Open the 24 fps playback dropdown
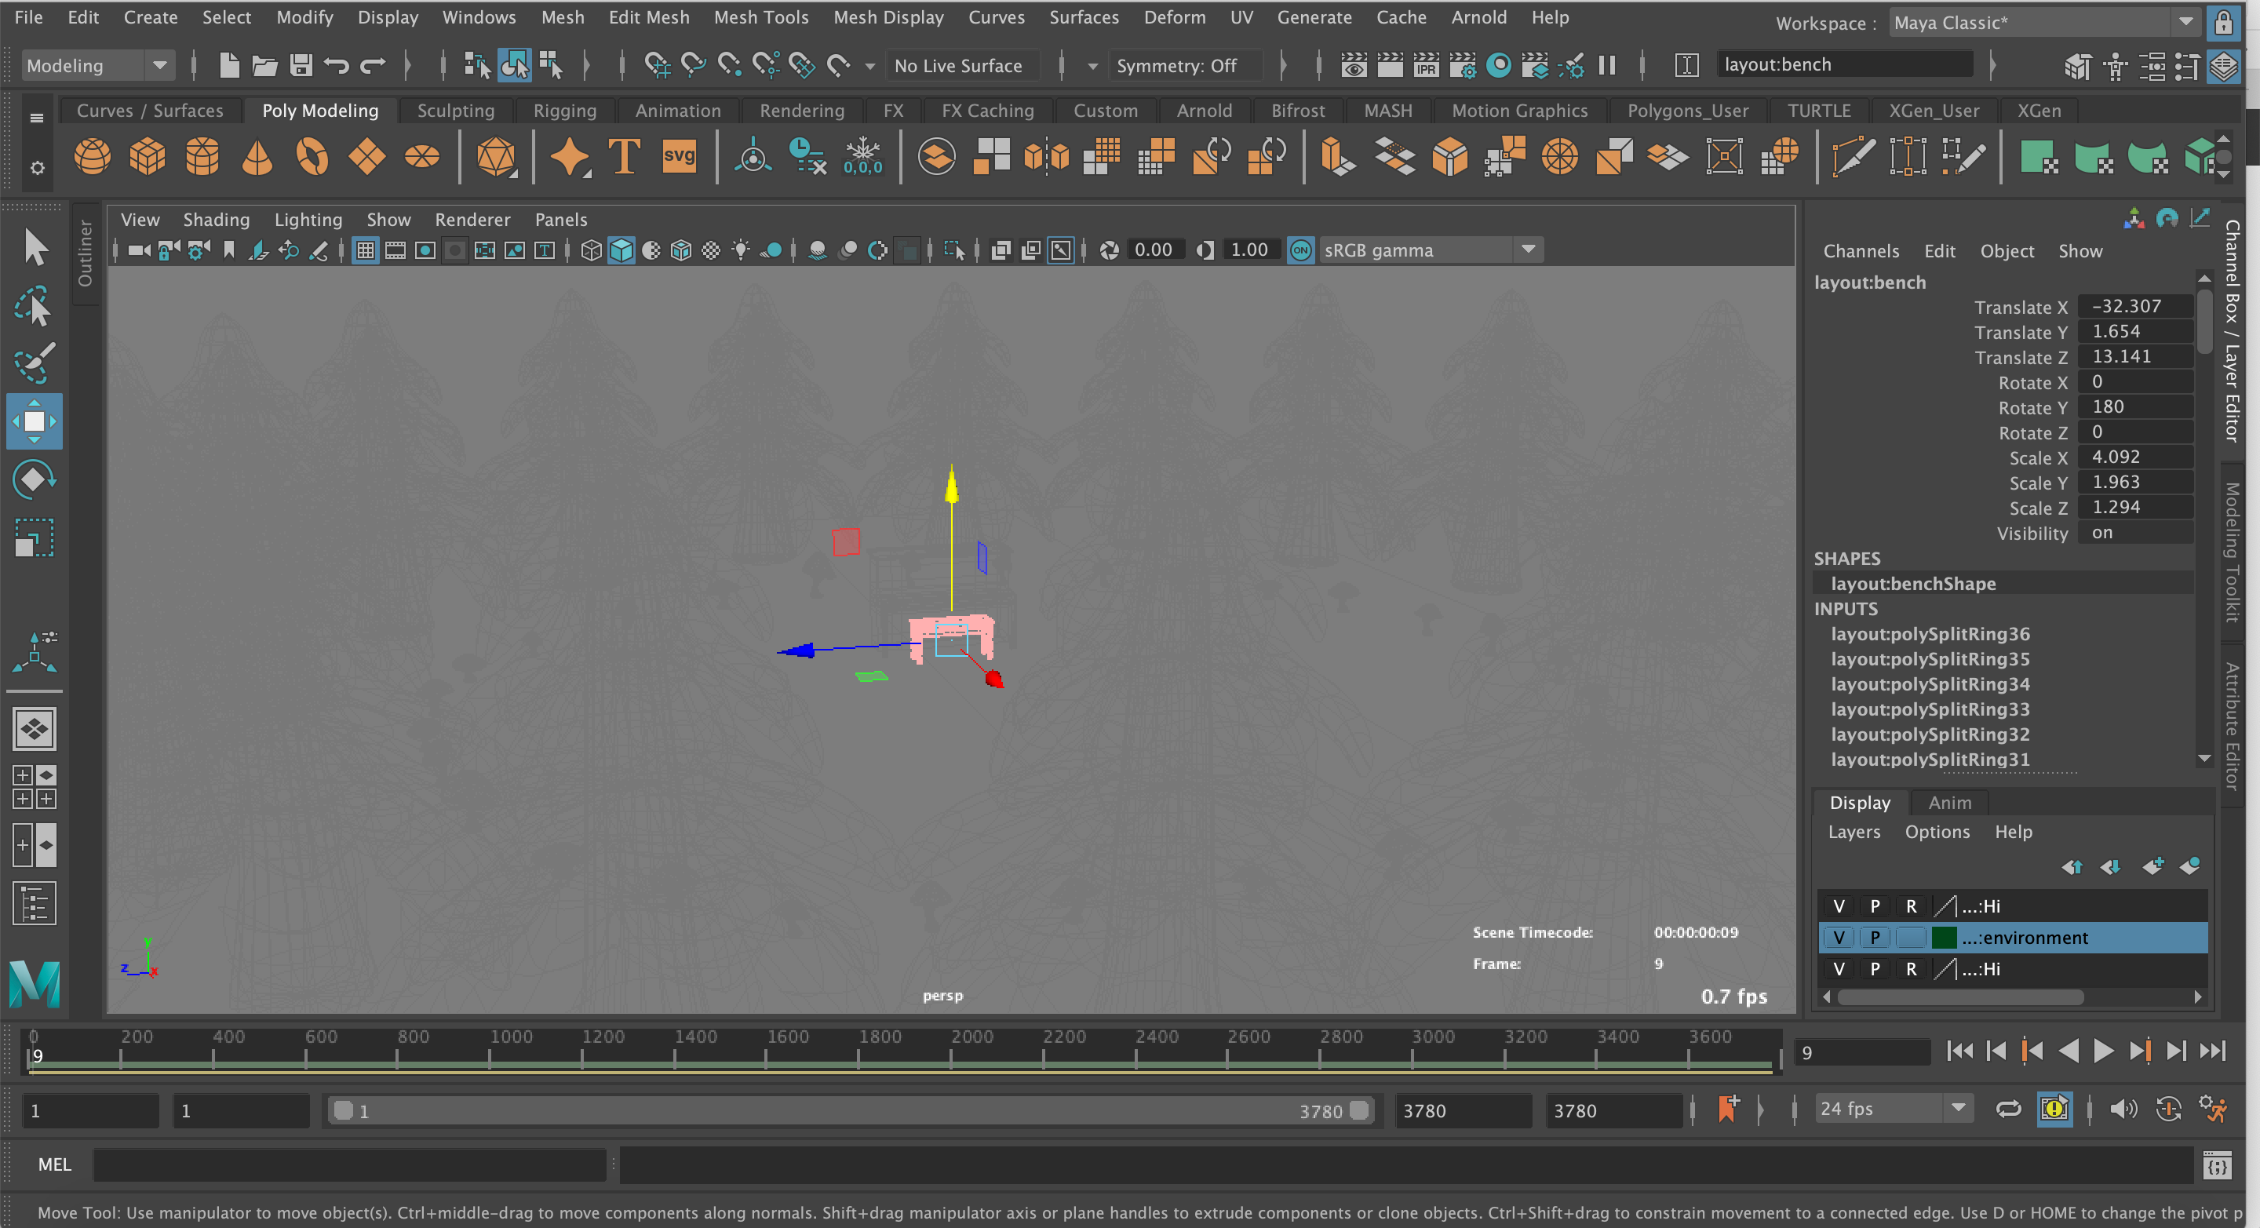Viewport: 2260px width, 1228px height. pyautogui.click(x=1958, y=1109)
